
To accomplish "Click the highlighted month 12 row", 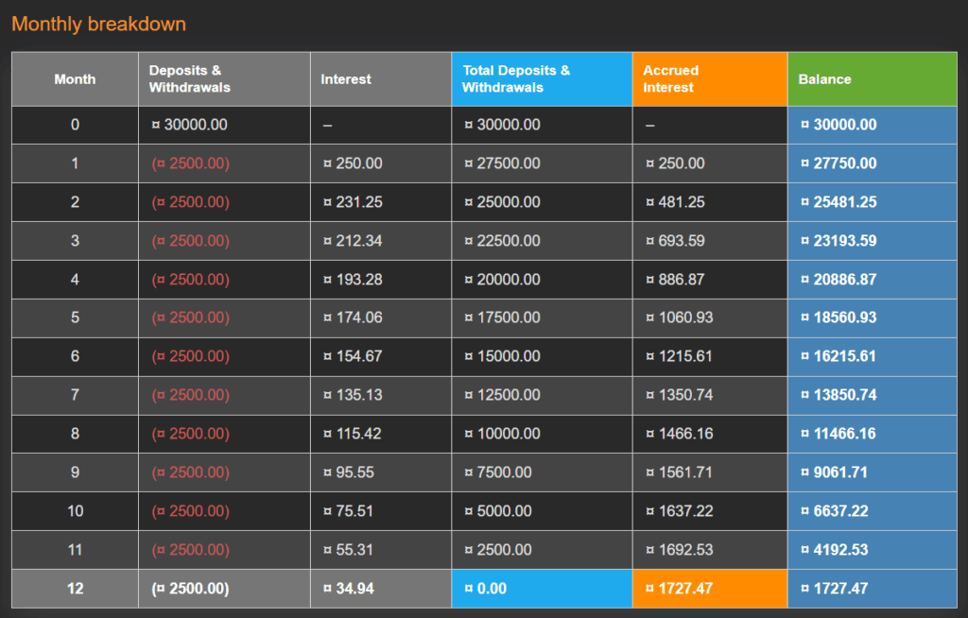I will pyautogui.click(x=75, y=588).
